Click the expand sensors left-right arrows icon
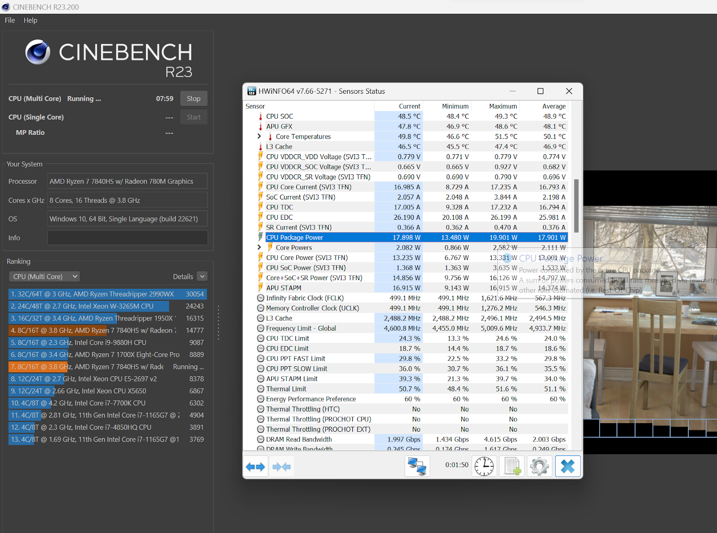Screen dimensions: 717x533 tap(255, 467)
